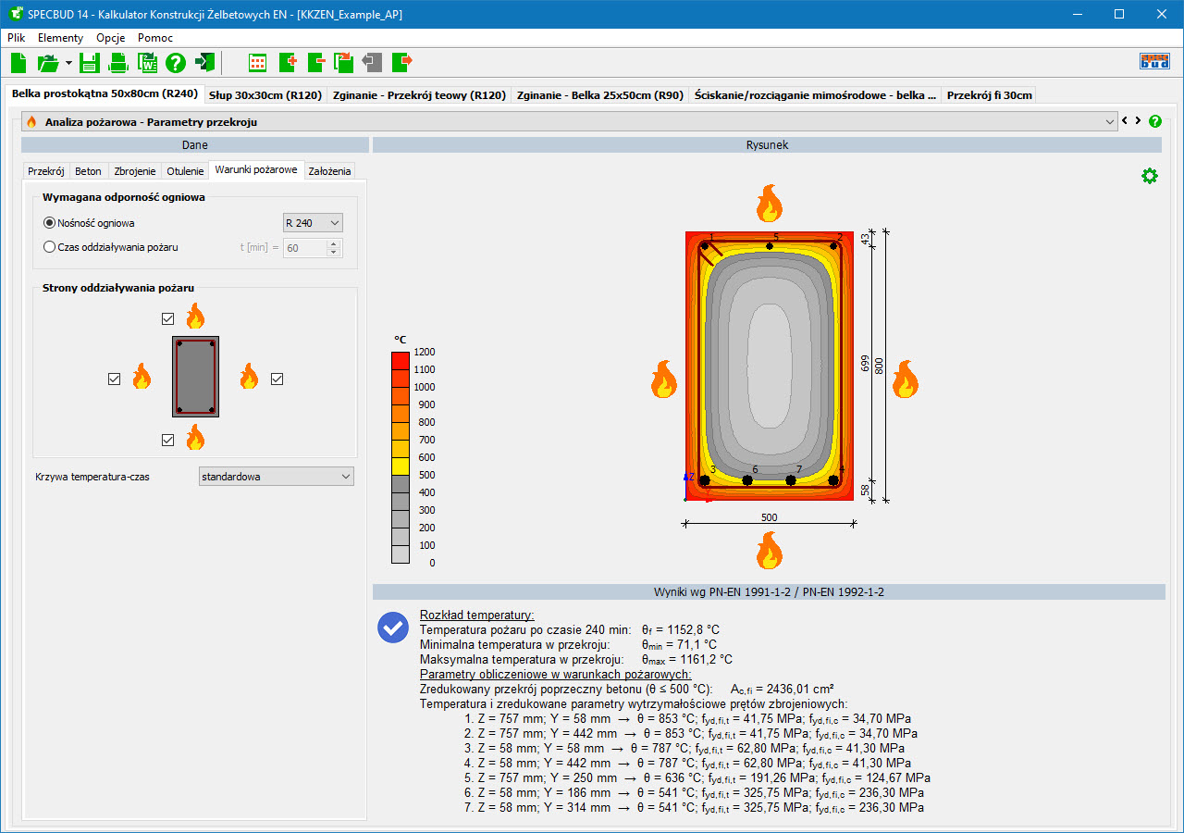Open drawing settings with the green gear icon
1184x833 pixels.
click(1149, 176)
